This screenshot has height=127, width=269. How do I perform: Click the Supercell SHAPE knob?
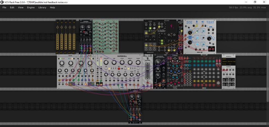pyautogui.click(x=138, y=63)
